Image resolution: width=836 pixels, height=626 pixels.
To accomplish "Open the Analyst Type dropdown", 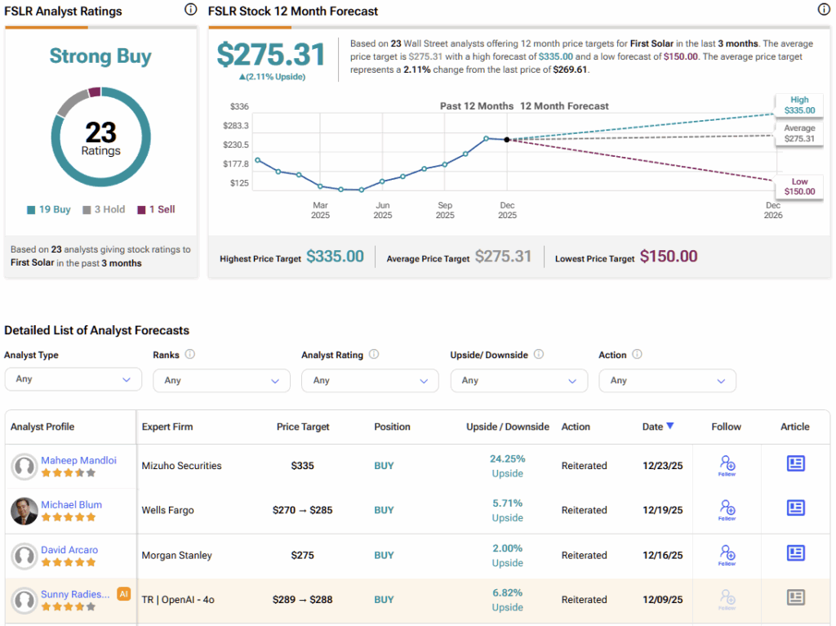I will (x=73, y=380).
